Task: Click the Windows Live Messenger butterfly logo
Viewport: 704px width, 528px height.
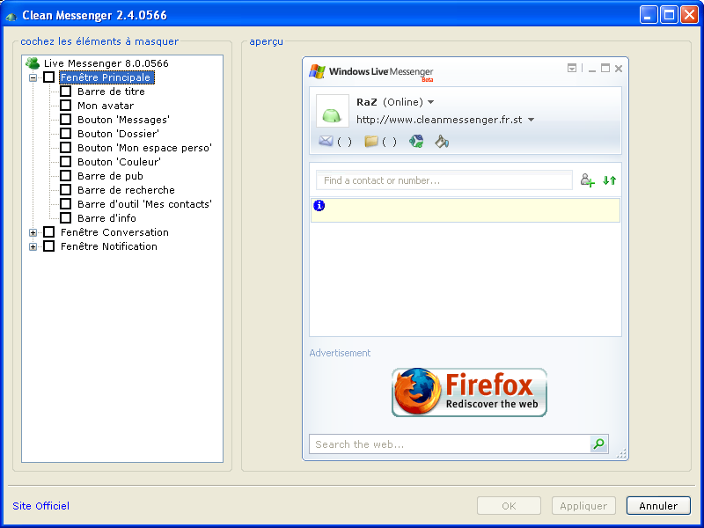Action: pos(317,71)
